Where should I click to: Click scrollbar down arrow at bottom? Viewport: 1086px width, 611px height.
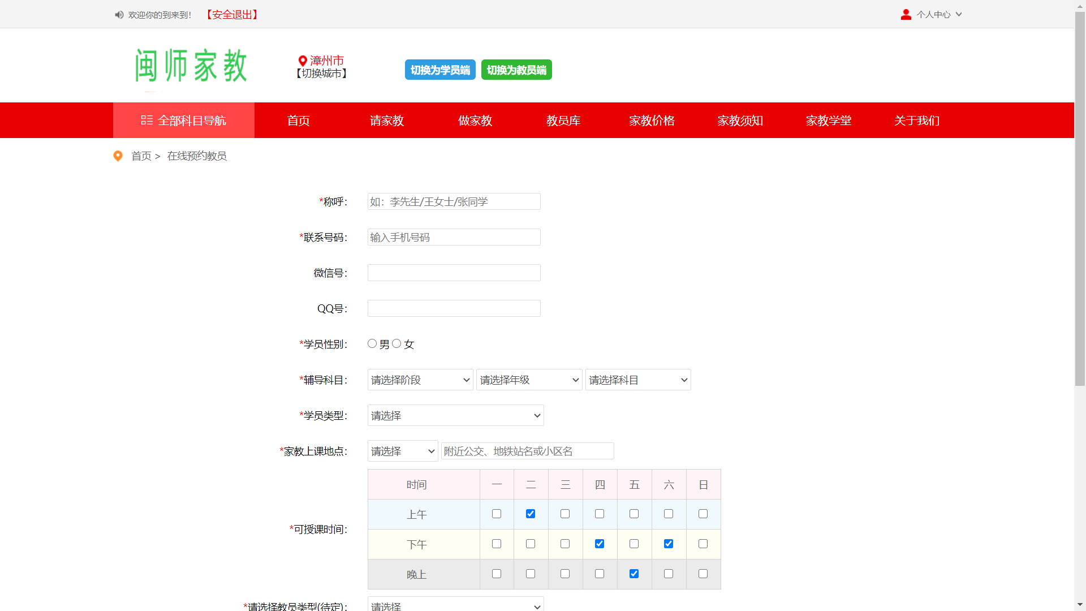[x=1080, y=605]
